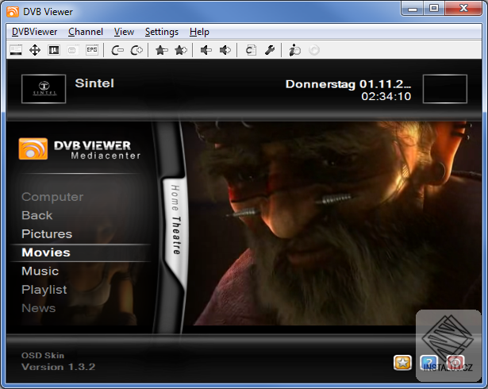Image resolution: width=488 pixels, height=389 pixels.
Task: Open the Settings menu
Action: tap(162, 32)
